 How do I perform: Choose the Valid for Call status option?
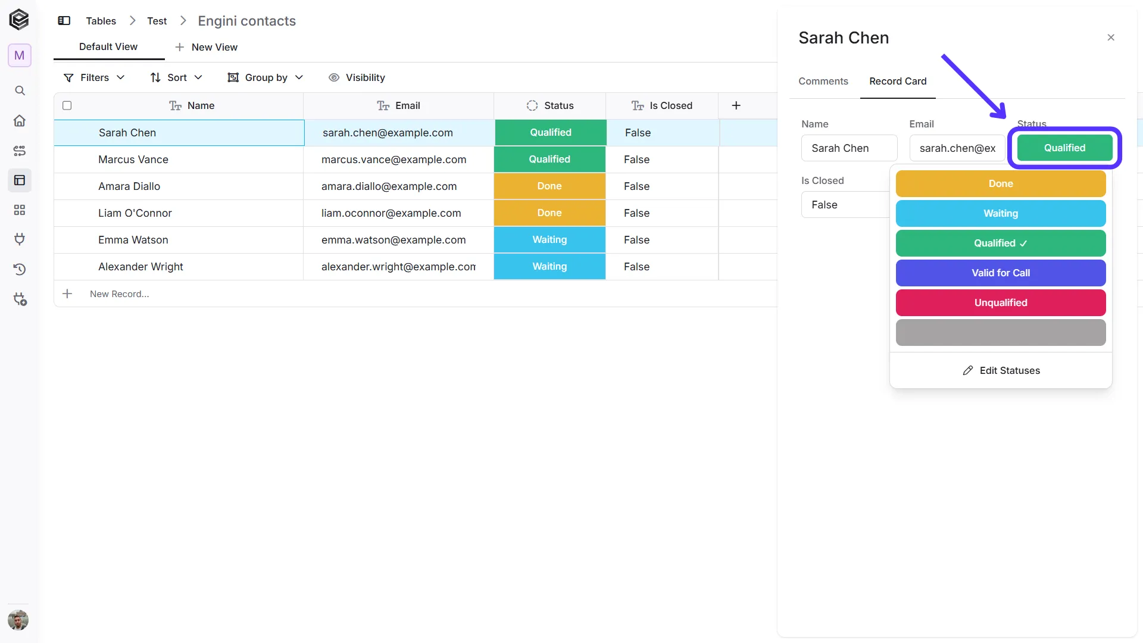click(1000, 273)
